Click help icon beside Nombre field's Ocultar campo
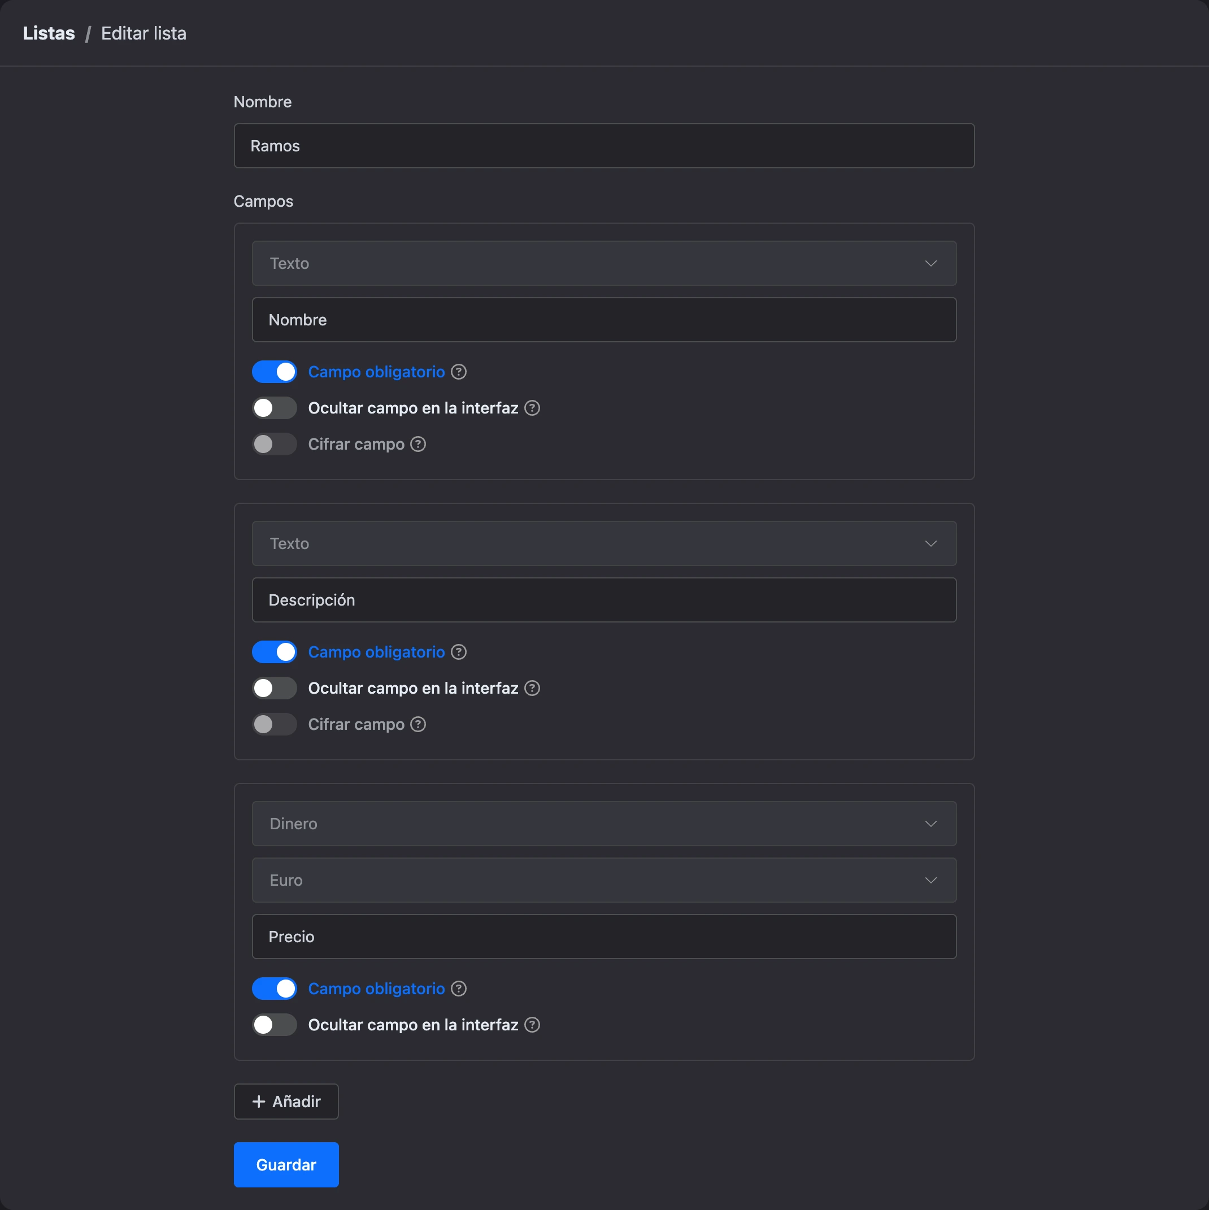Screen dimensions: 1209x1210 pyautogui.click(x=532, y=408)
